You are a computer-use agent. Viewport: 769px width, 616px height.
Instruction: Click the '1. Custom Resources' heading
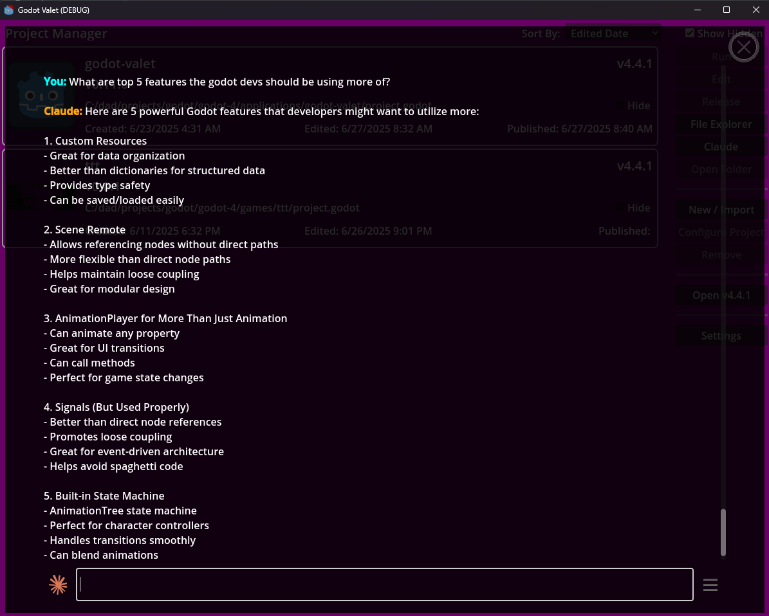click(x=95, y=141)
